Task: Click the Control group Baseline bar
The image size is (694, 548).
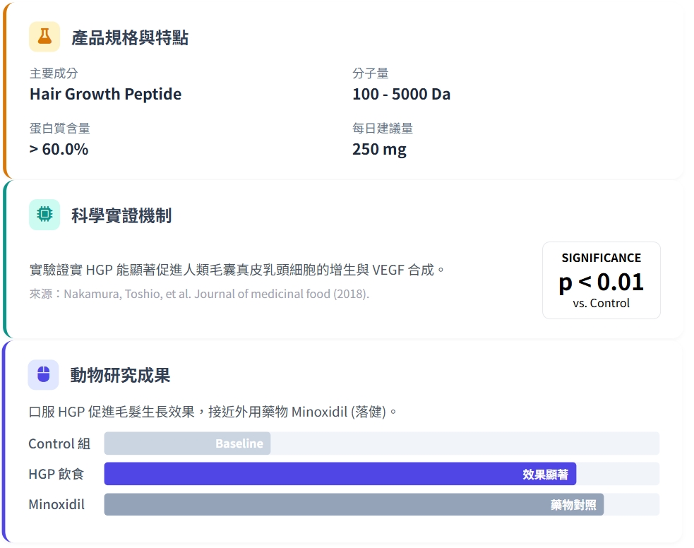Action: tap(187, 443)
